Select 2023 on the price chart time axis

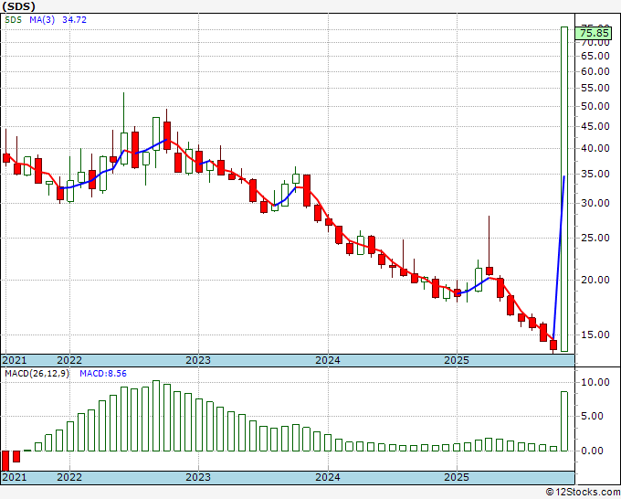[198, 360]
